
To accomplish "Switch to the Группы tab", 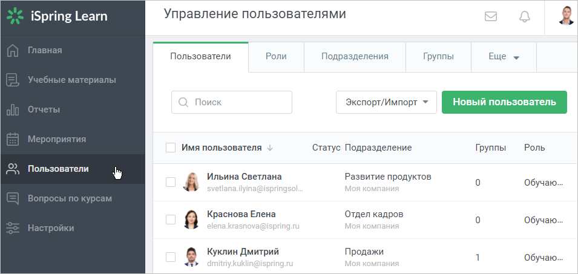I will coord(438,57).
